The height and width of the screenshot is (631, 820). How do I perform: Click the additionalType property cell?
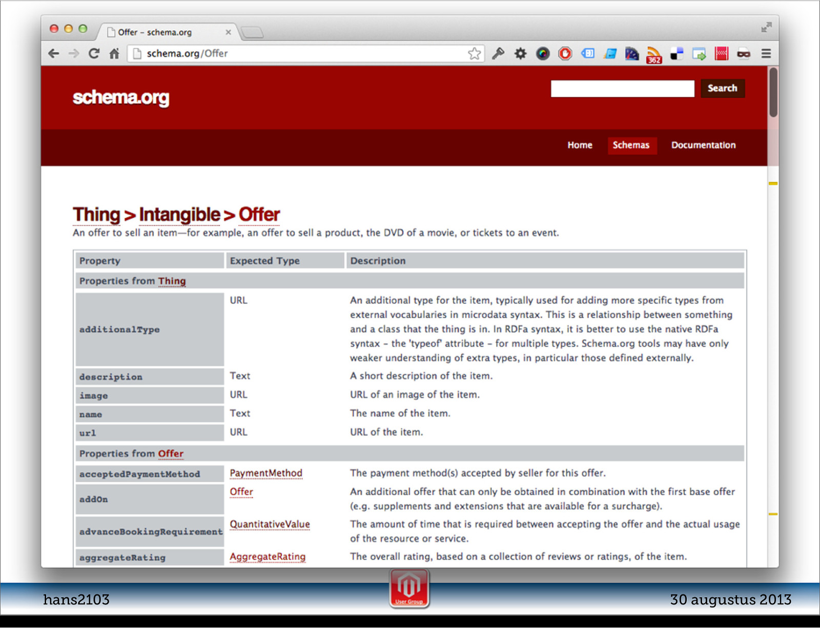coord(150,329)
